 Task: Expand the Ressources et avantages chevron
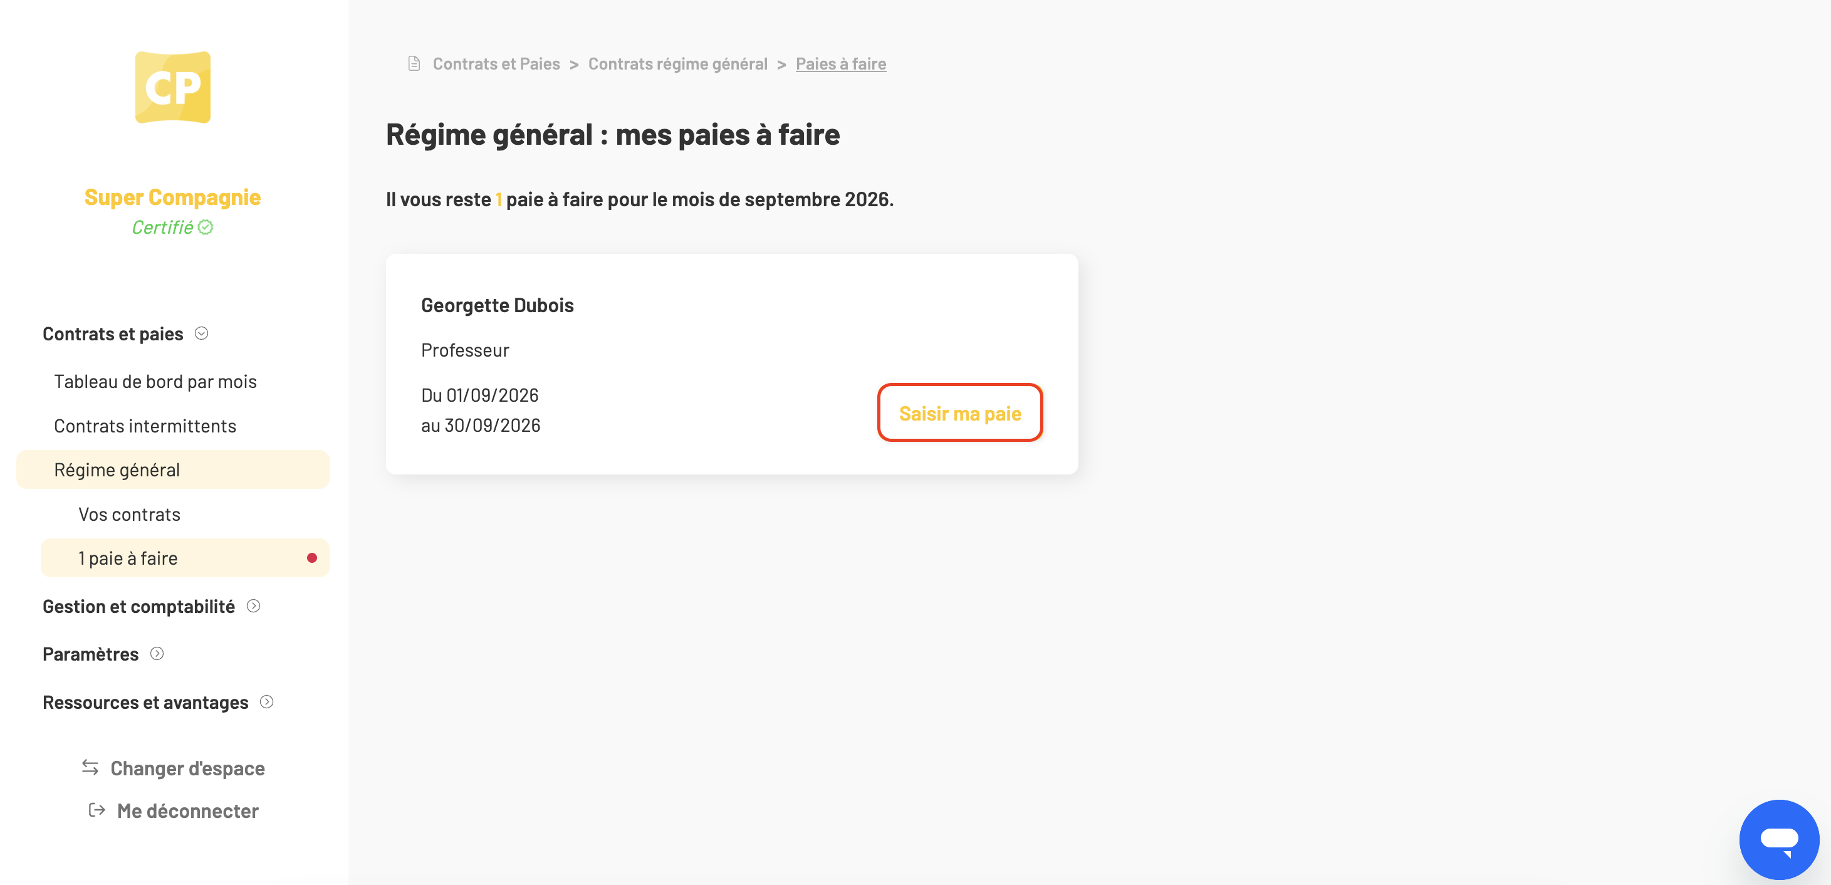click(268, 703)
